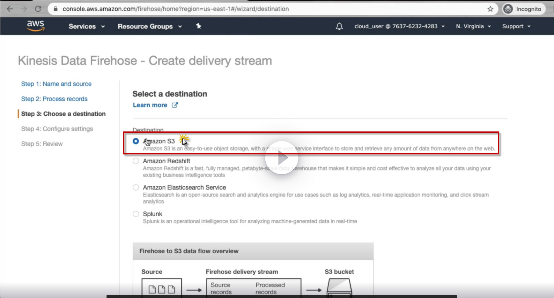Viewport: 554px width, 298px height.
Task: Go to Step 2: Process records
Action: tap(54, 99)
